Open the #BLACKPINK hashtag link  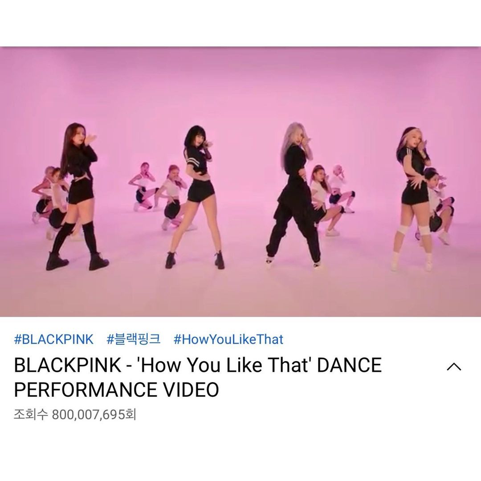(54, 339)
